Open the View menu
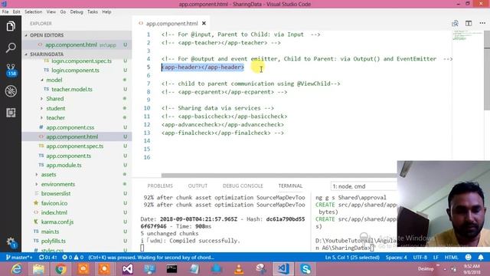The height and width of the screenshot is (276, 490). tap(51, 12)
